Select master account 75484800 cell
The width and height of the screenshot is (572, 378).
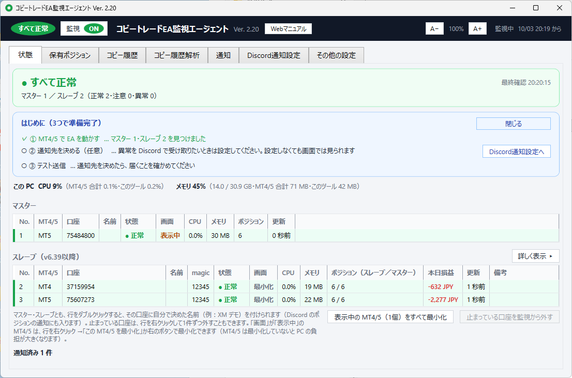[81, 236]
